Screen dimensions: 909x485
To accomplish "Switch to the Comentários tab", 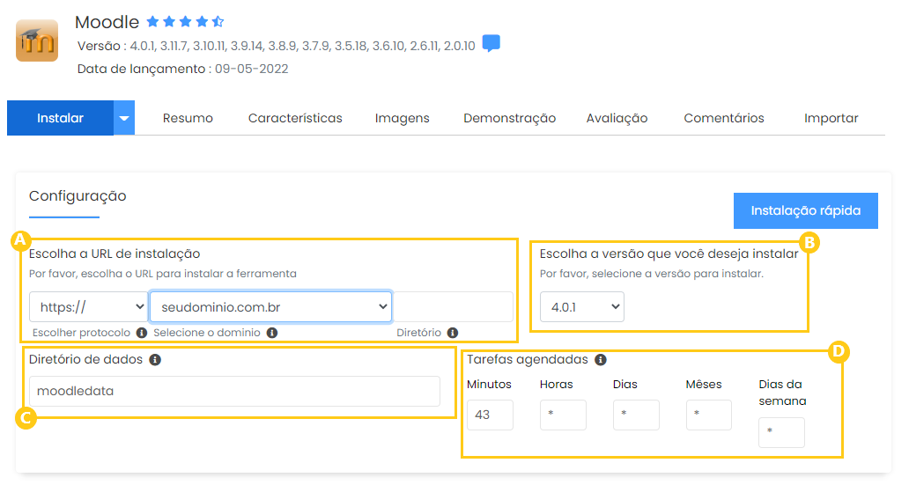I will (724, 118).
